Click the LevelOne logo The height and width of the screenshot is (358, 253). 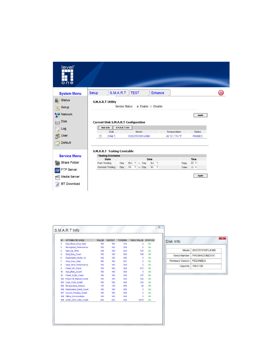pos(68,75)
